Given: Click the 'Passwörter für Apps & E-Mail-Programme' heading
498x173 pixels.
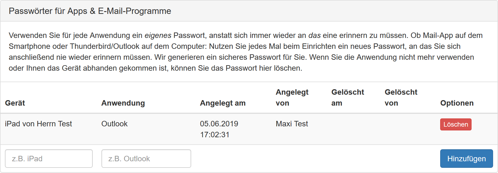Looking at the screenshot, I should click(90, 11).
